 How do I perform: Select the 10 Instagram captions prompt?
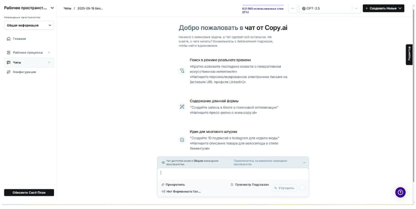click(235, 138)
